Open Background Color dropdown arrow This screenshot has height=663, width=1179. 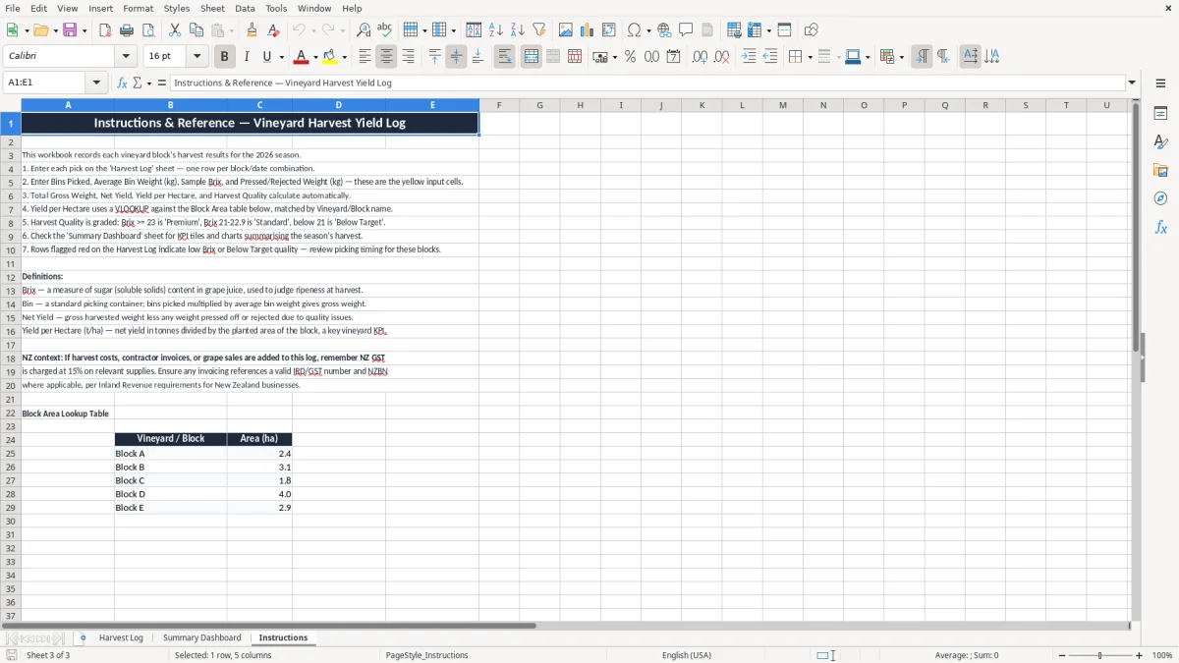(344, 57)
